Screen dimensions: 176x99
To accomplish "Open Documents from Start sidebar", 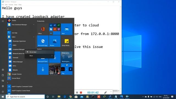I will tap(3, 75).
